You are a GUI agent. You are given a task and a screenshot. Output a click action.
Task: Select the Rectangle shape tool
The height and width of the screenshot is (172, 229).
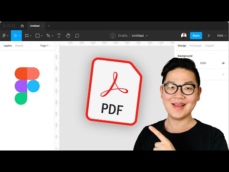tap(38, 36)
